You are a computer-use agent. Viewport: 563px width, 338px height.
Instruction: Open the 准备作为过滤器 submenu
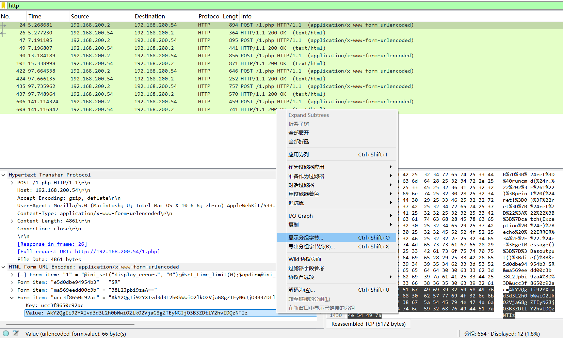point(337,176)
